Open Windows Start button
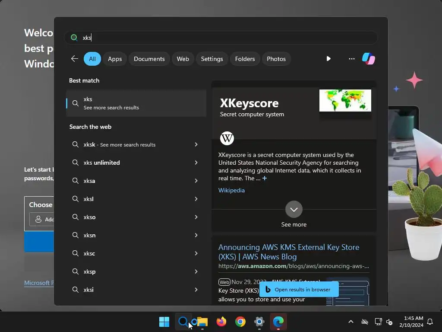442x332 pixels. click(x=164, y=322)
